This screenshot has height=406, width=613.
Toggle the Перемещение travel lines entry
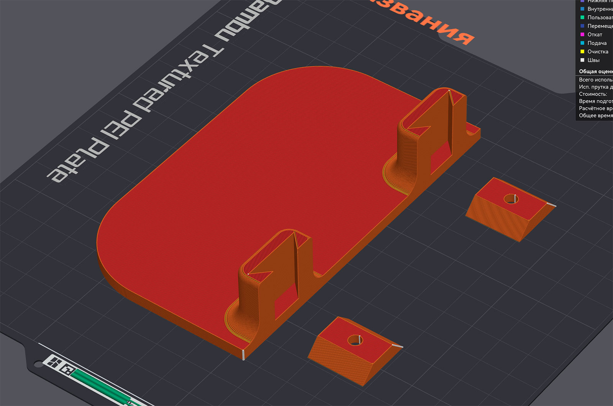[597, 26]
